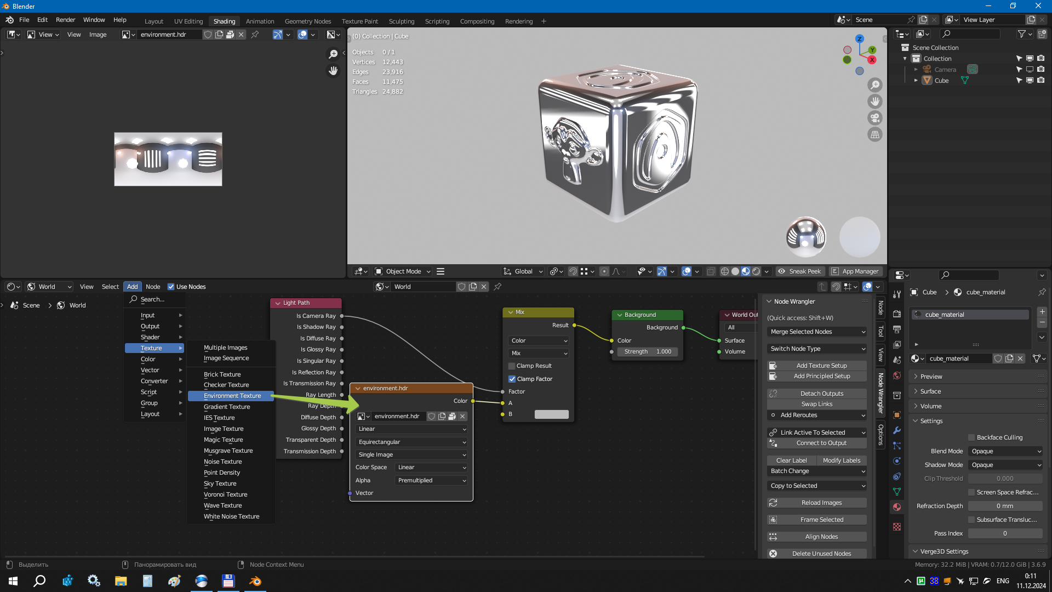Click the pan hand icon in 3D viewport
The width and height of the screenshot is (1052, 592).
tap(875, 101)
